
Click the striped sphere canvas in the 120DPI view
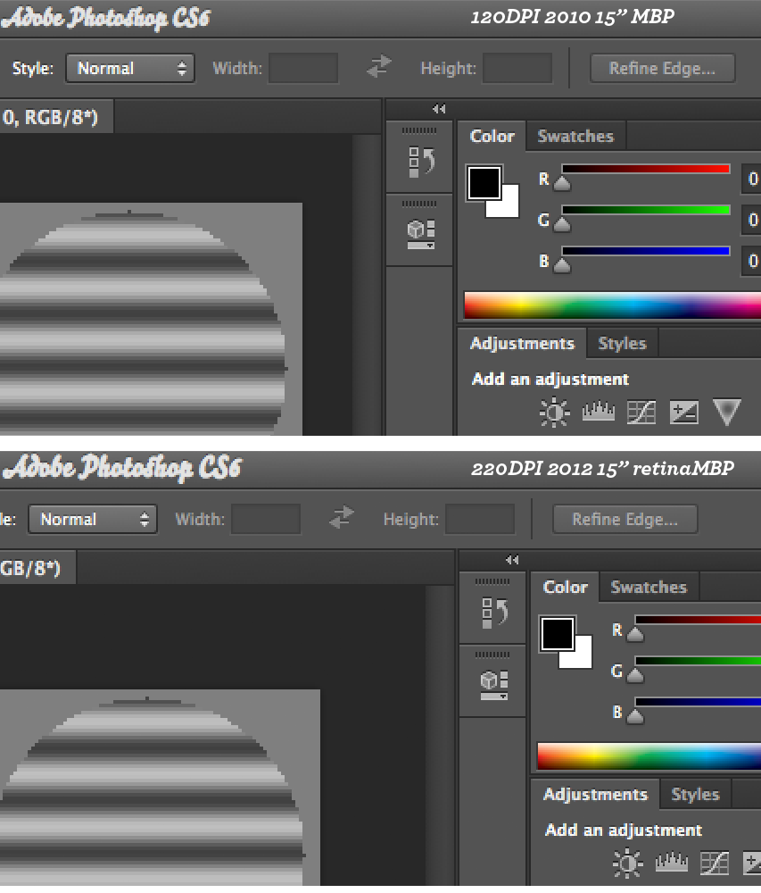(142, 321)
